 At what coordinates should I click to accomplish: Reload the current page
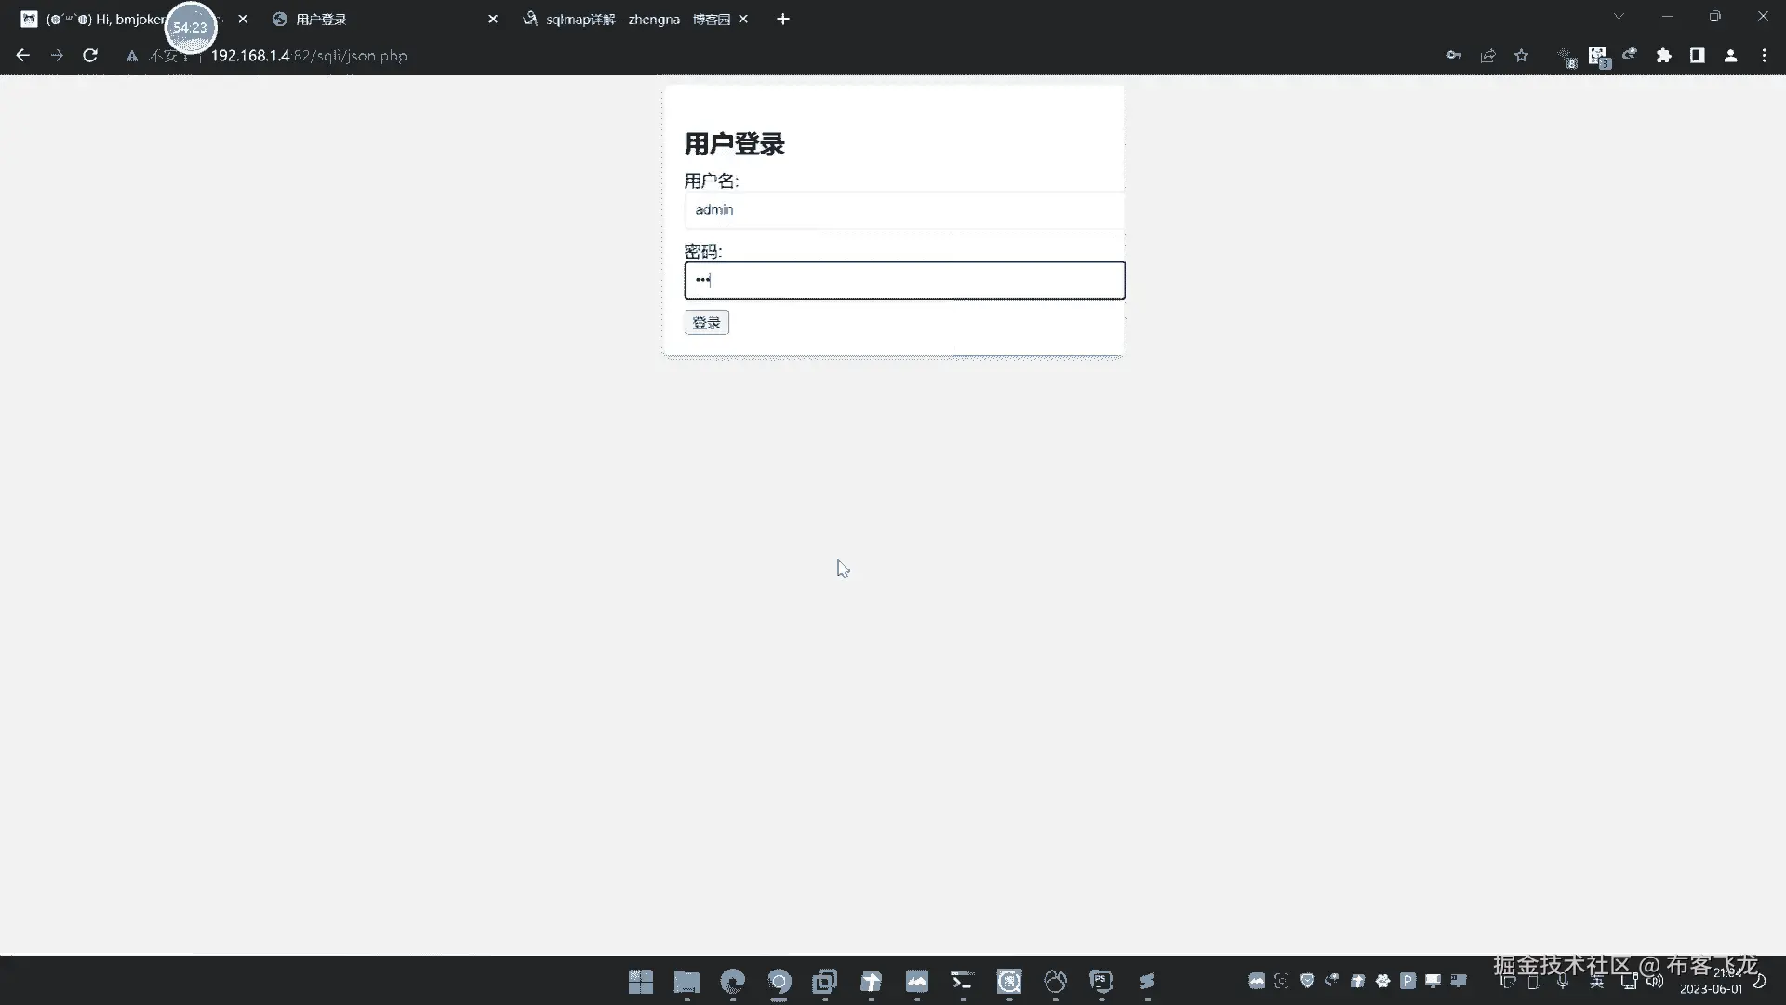click(90, 56)
